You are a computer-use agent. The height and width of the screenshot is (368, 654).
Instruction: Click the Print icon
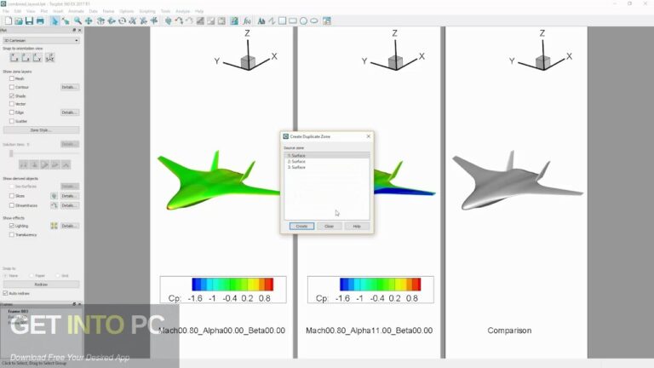click(40, 20)
